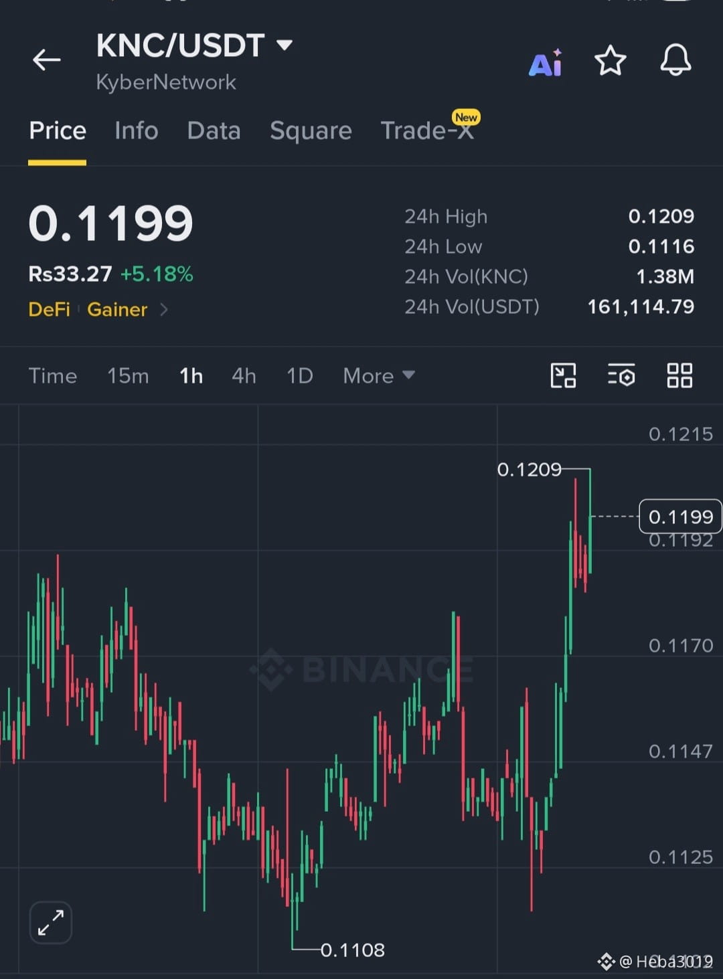Tap the +5.18% change value
Viewport: 723px width, 979px height.
point(157,274)
